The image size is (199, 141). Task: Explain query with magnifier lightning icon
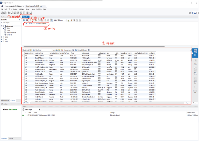pyautogui.click(x=36, y=20)
